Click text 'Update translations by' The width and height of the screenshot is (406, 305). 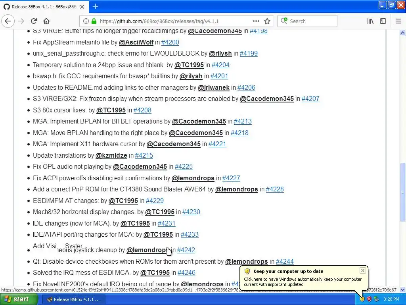pyautogui.click(x=63, y=155)
